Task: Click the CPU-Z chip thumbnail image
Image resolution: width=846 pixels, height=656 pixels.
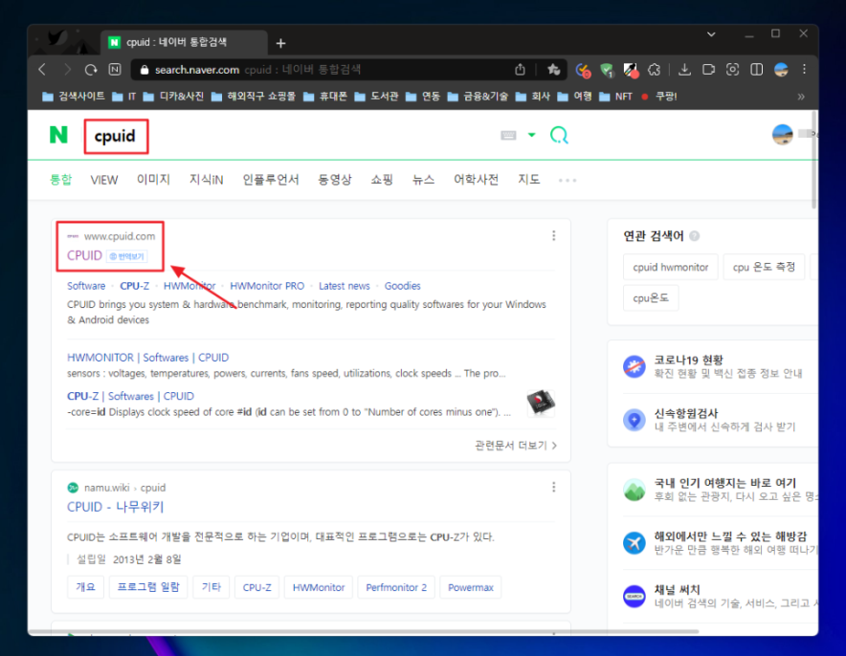Action: point(541,403)
